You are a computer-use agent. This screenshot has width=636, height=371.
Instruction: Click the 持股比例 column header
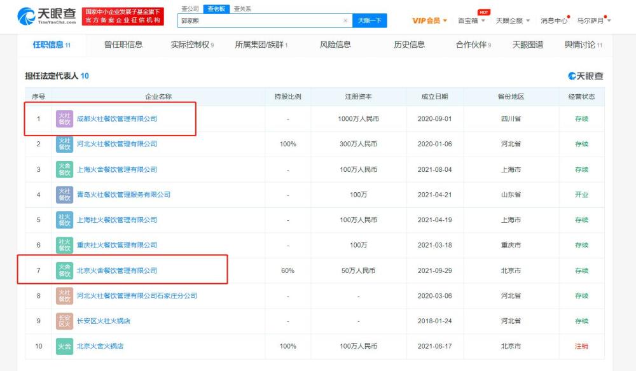coord(287,97)
